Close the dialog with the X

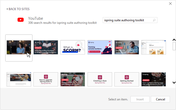coord(170,3)
